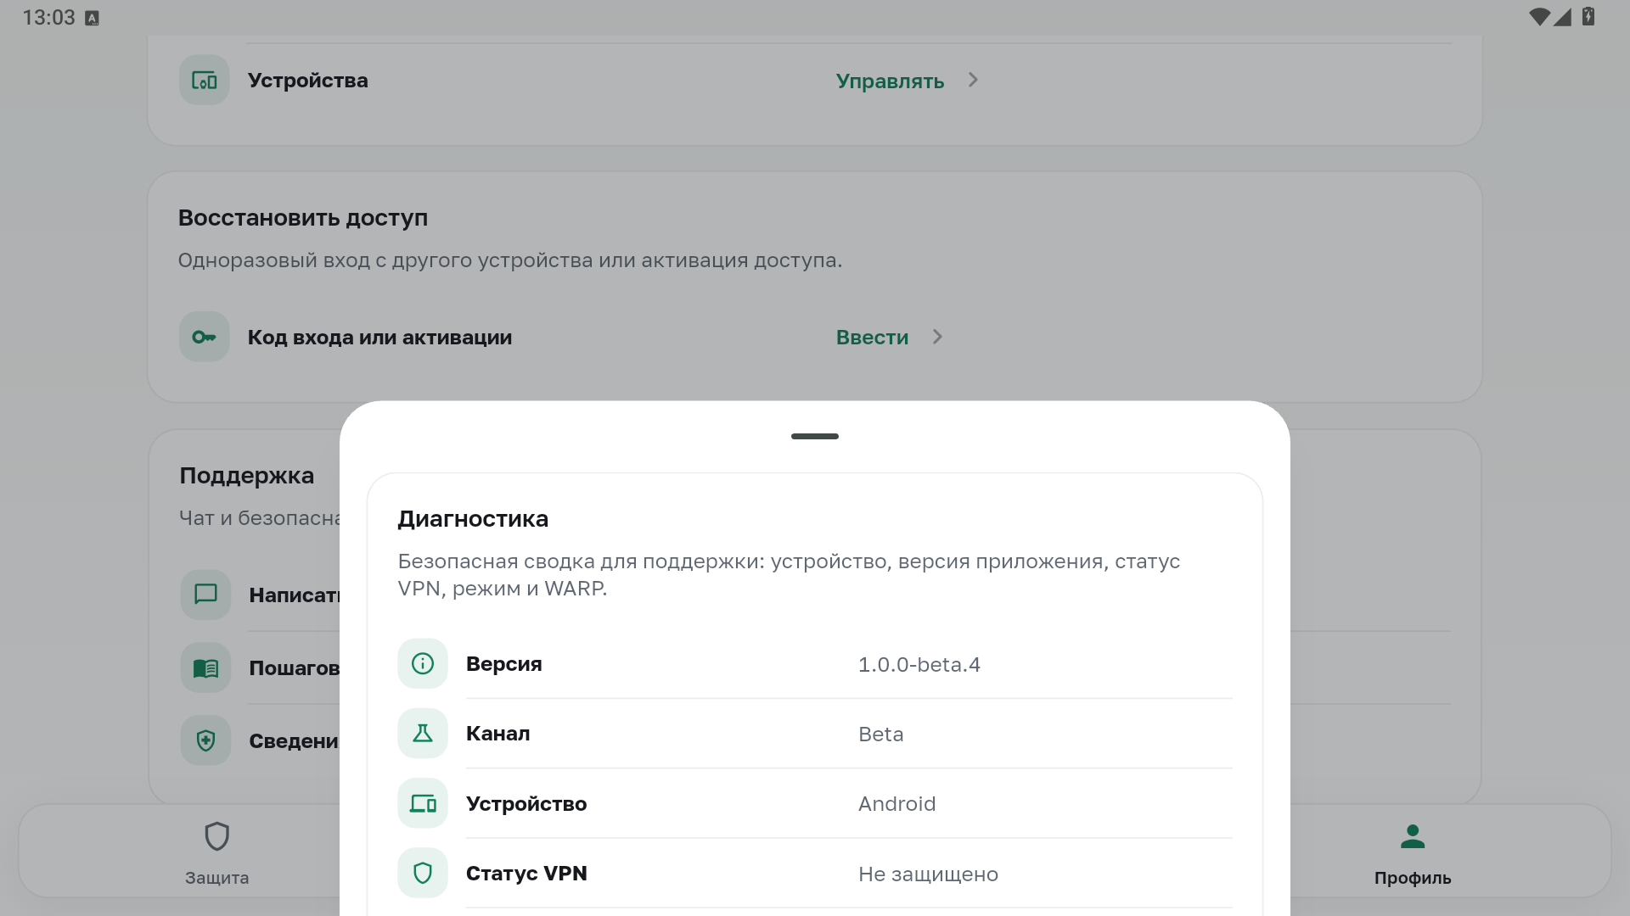Tap the Восстановить доступ heading
The image size is (1630, 916).
pyautogui.click(x=303, y=218)
